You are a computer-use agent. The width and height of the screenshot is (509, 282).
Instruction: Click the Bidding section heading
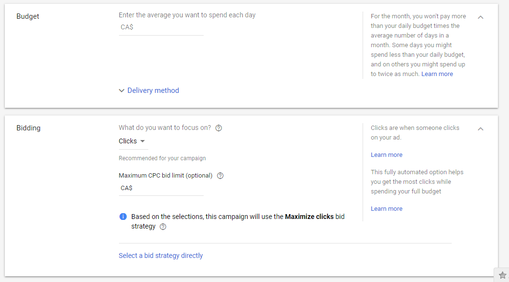pyautogui.click(x=28, y=128)
